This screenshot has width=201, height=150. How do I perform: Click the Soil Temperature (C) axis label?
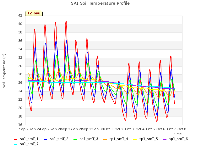tap(4, 71)
